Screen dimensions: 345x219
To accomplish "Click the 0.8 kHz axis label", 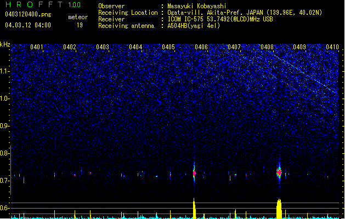I will click(5, 153).
